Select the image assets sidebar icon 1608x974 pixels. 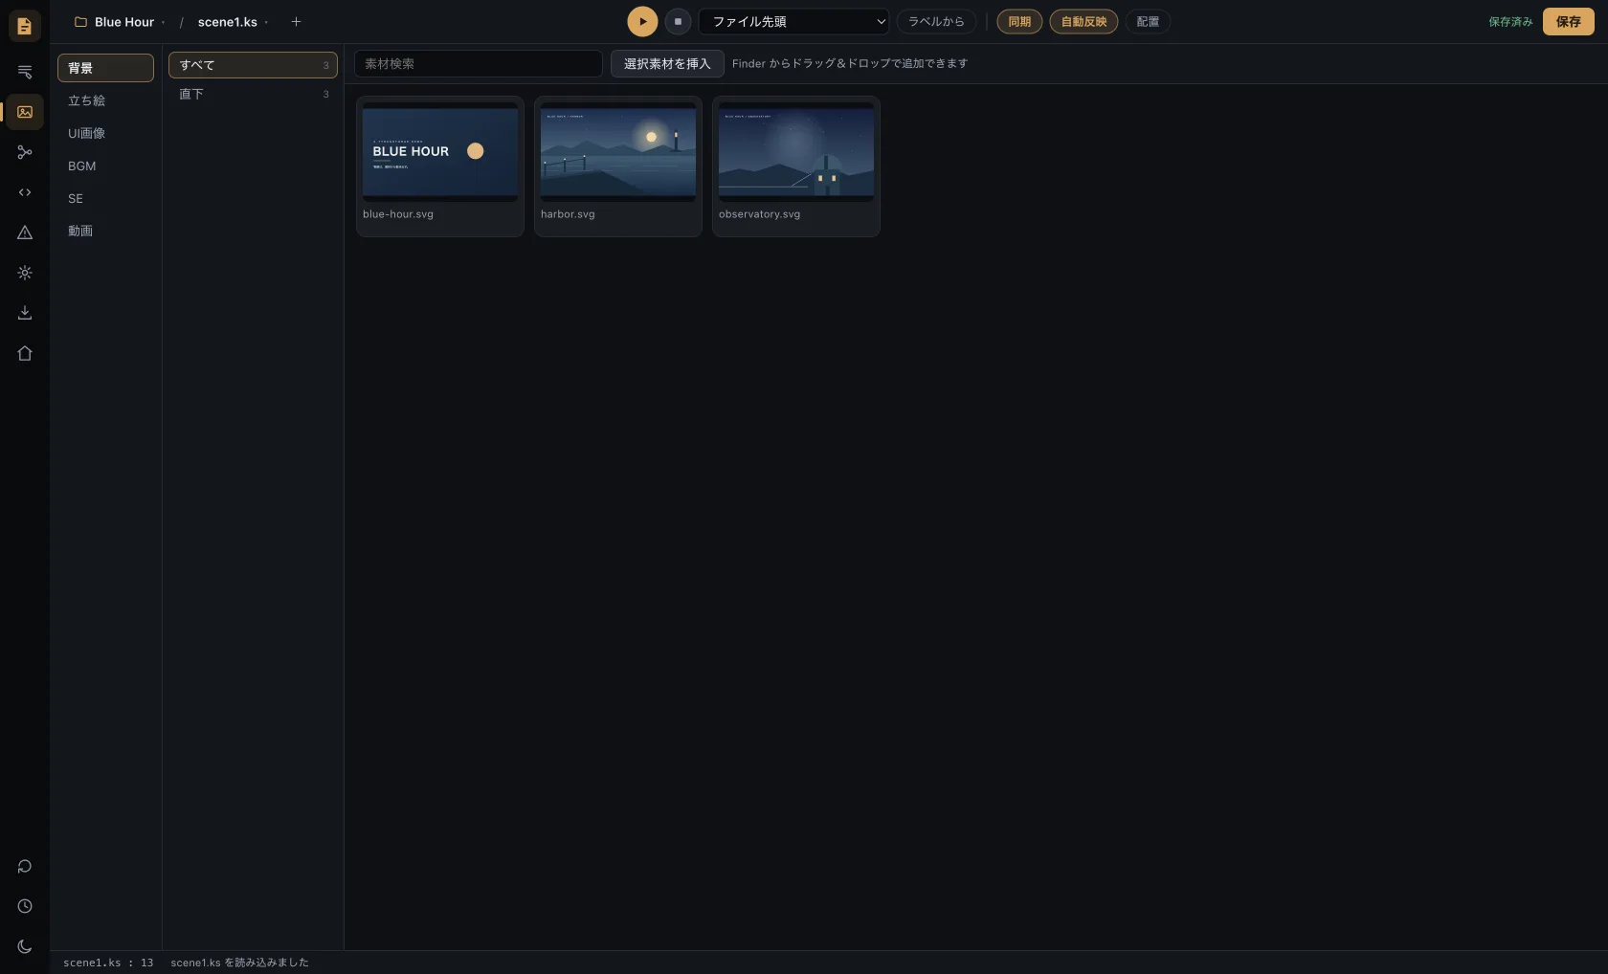pyautogui.click(x=25, y=112)
